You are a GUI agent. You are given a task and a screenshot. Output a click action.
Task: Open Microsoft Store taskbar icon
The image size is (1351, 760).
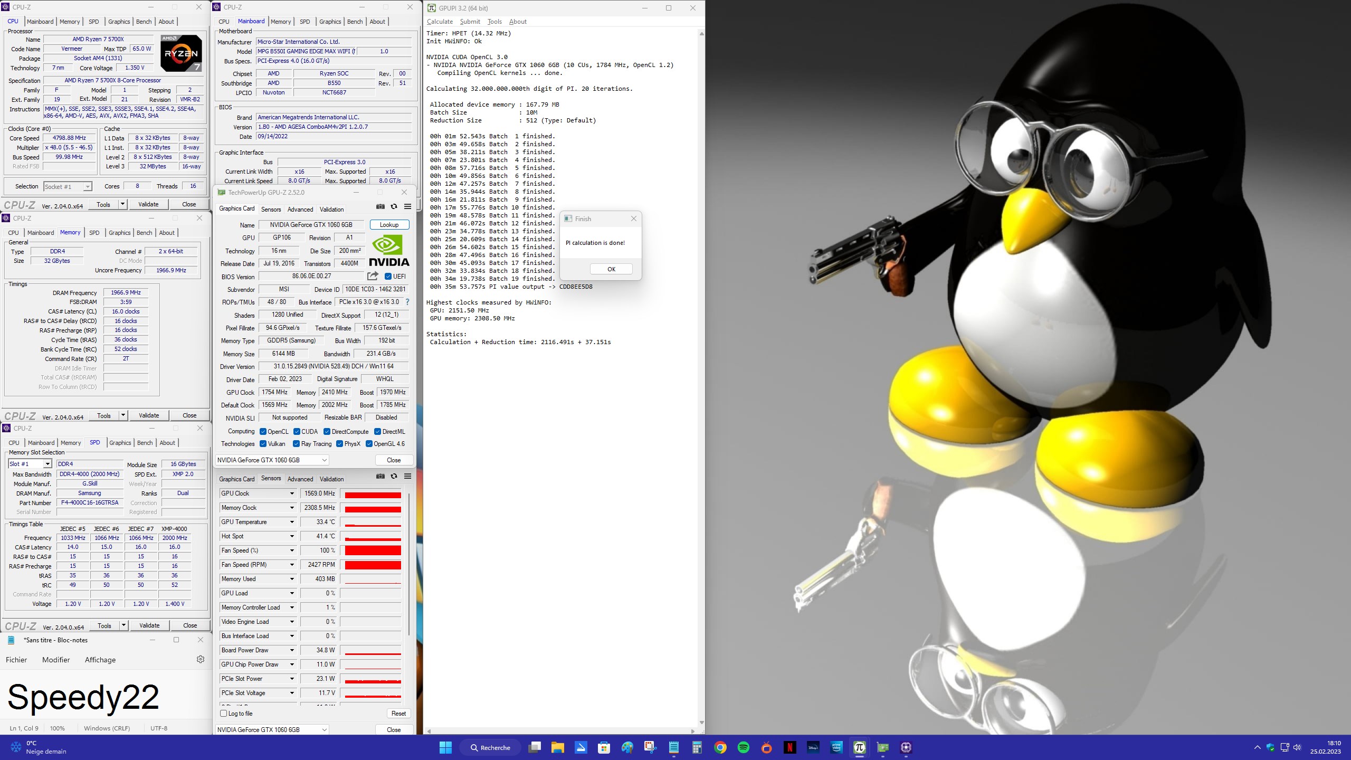pos(604,747)
